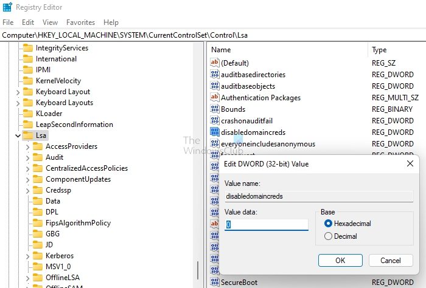The image size is (426, 288).
Task: Open the Favorites menu
Action: (80, 22)
